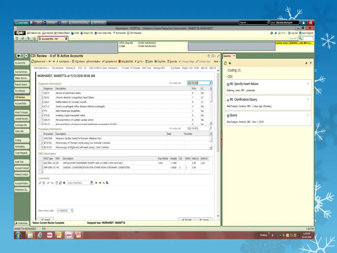This screenshot has width=337, height=253.
Task: Click the secure lock icon at top right
Action: coord(303,23)
